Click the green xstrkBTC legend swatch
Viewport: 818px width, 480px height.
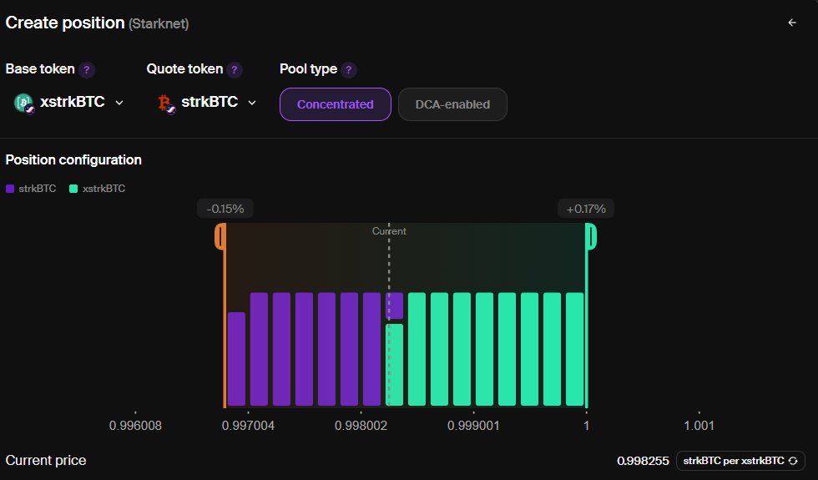pyautogui.click(x=73, y=189)
